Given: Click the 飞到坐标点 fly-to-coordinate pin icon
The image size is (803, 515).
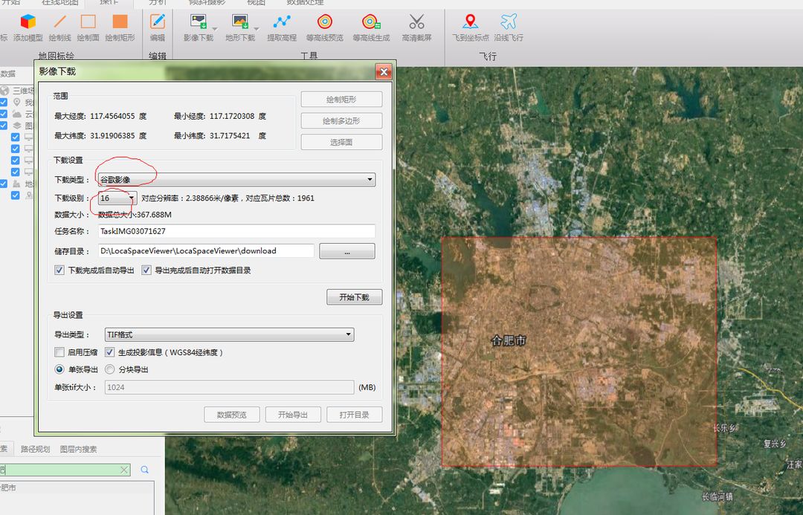Looking at the screenshot, I should [x=470, y=22].
